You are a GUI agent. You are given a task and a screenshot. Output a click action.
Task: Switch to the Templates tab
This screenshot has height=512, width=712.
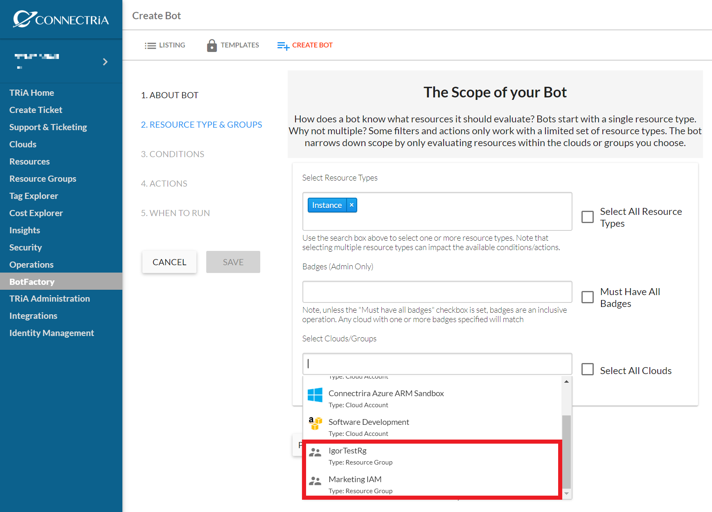tap(233, 45)
